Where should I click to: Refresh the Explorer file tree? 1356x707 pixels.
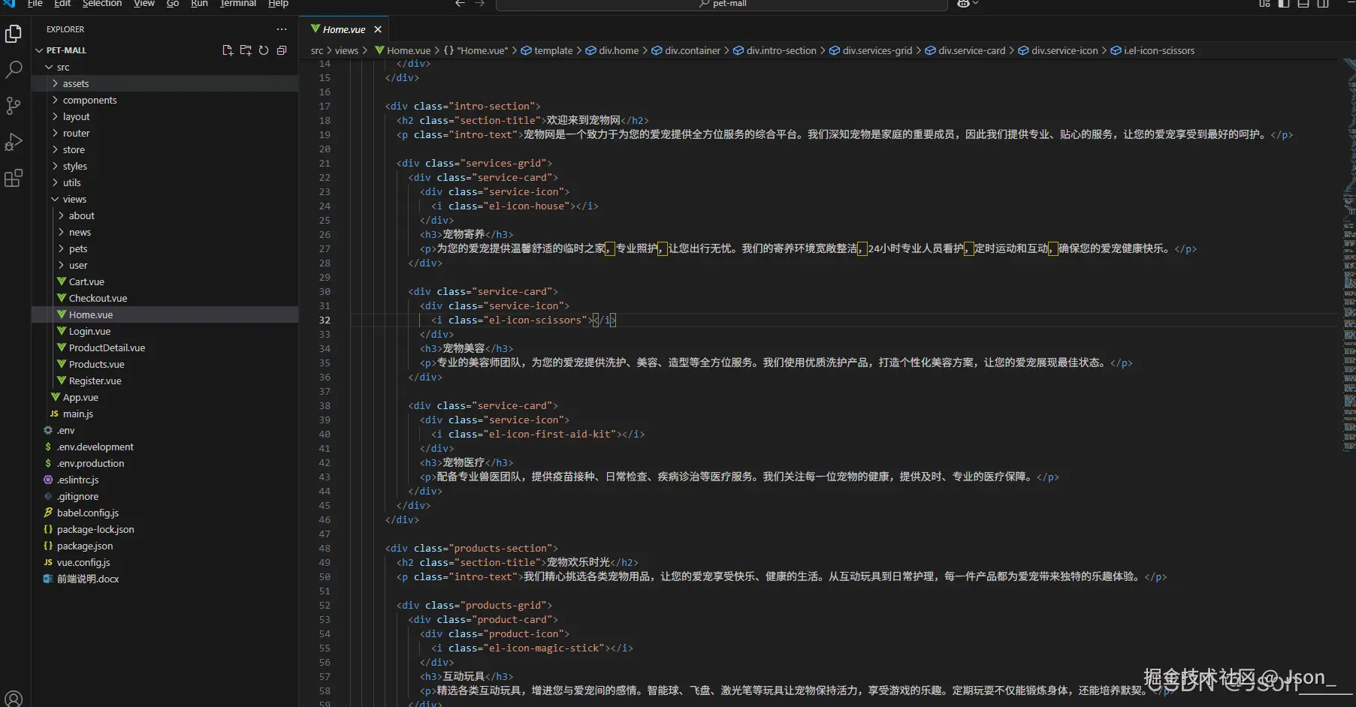point(264,50)
